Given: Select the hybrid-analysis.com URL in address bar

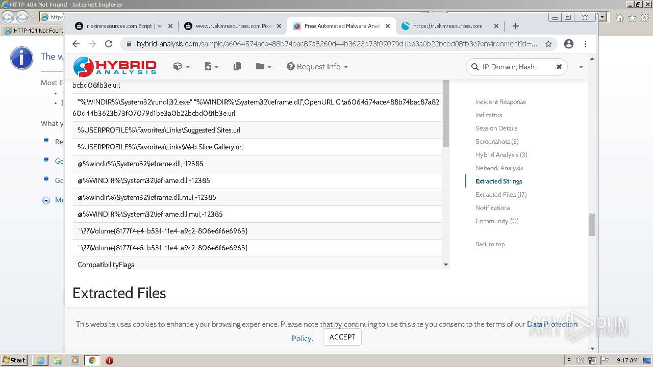Looking at the screenshot, I should tap(337, 44).
